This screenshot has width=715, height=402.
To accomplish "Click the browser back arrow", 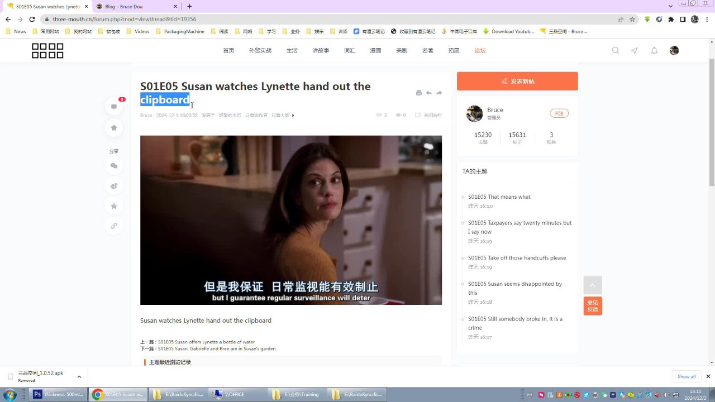I will coord(8,19).
